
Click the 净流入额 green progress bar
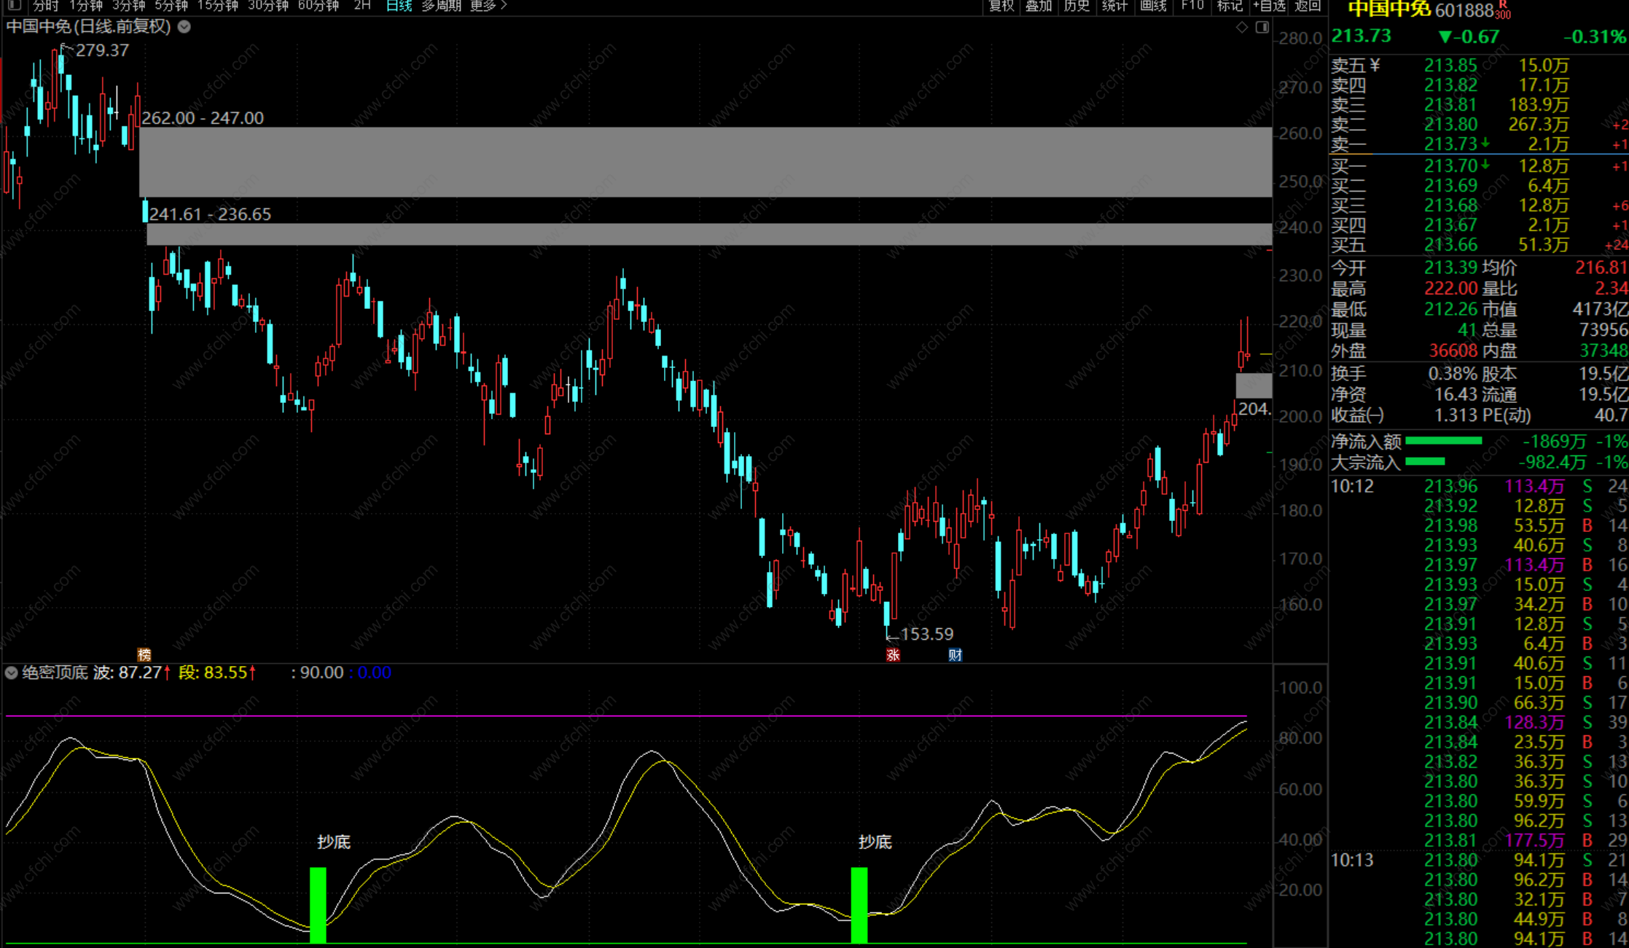(1443, 441)
